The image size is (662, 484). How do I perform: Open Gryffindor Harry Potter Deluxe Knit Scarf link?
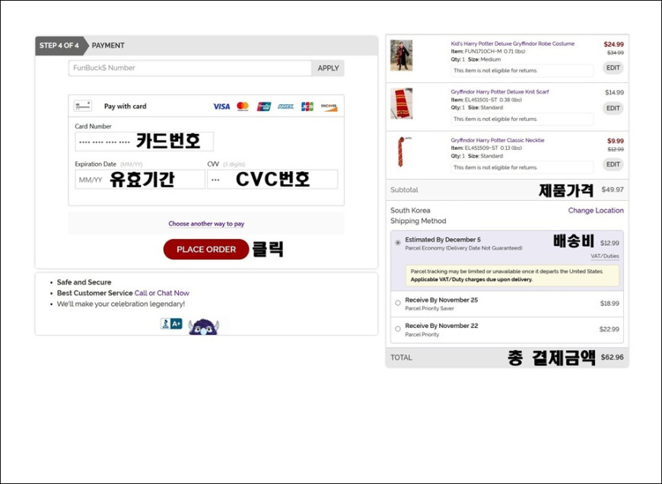pyautogui.click(x=500, y=91)
